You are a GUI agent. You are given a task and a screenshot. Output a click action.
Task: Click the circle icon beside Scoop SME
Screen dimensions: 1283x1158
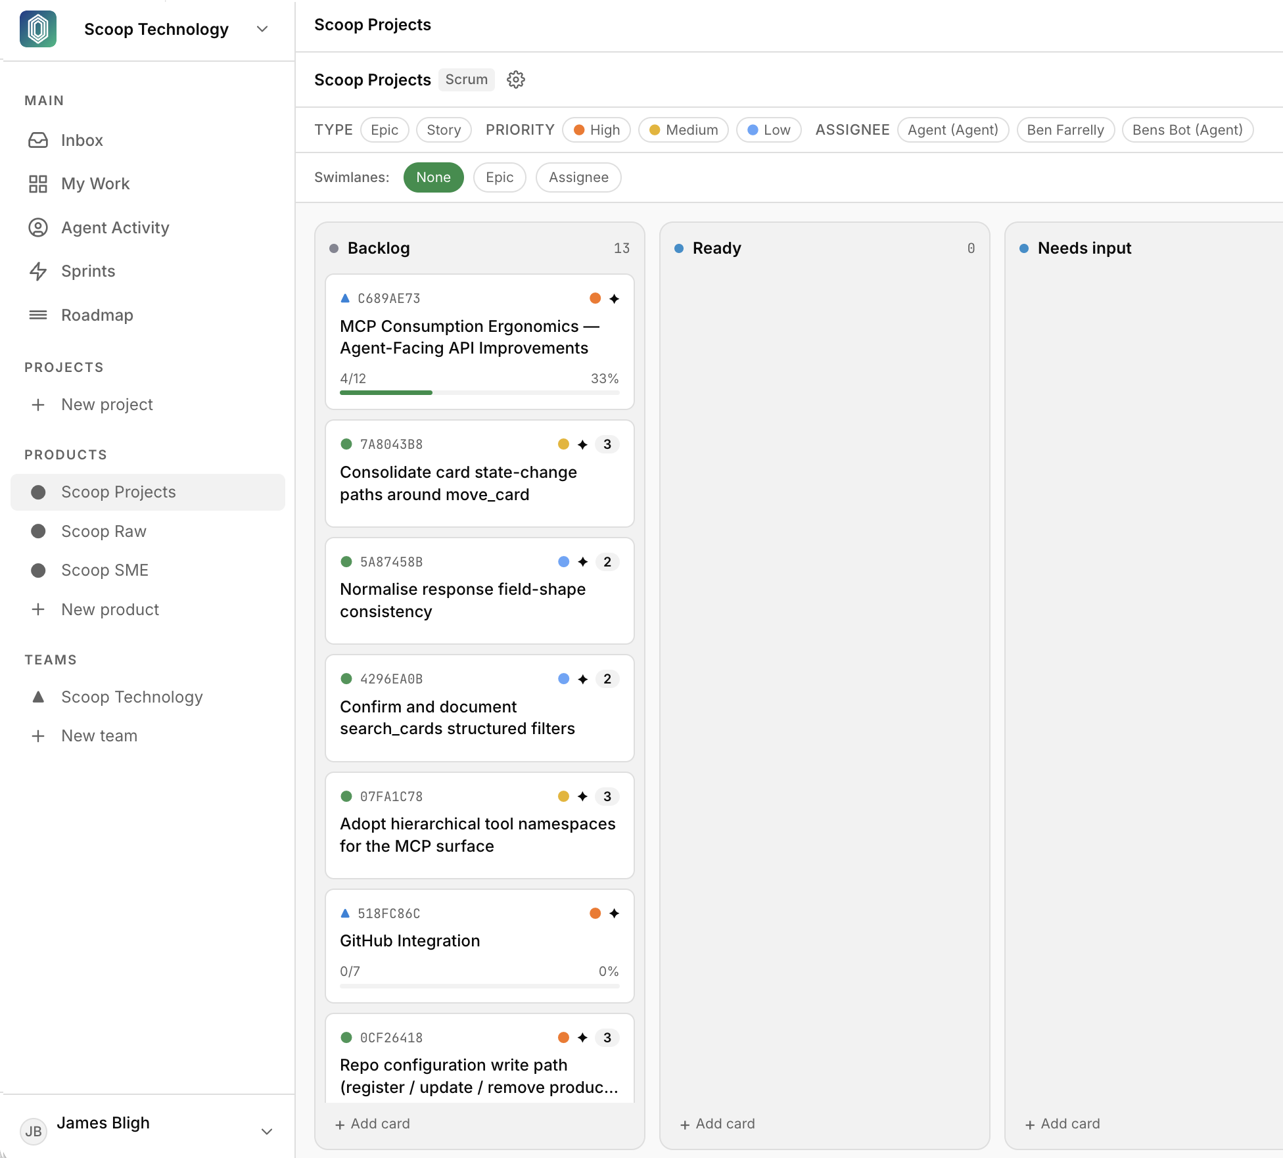38,570
